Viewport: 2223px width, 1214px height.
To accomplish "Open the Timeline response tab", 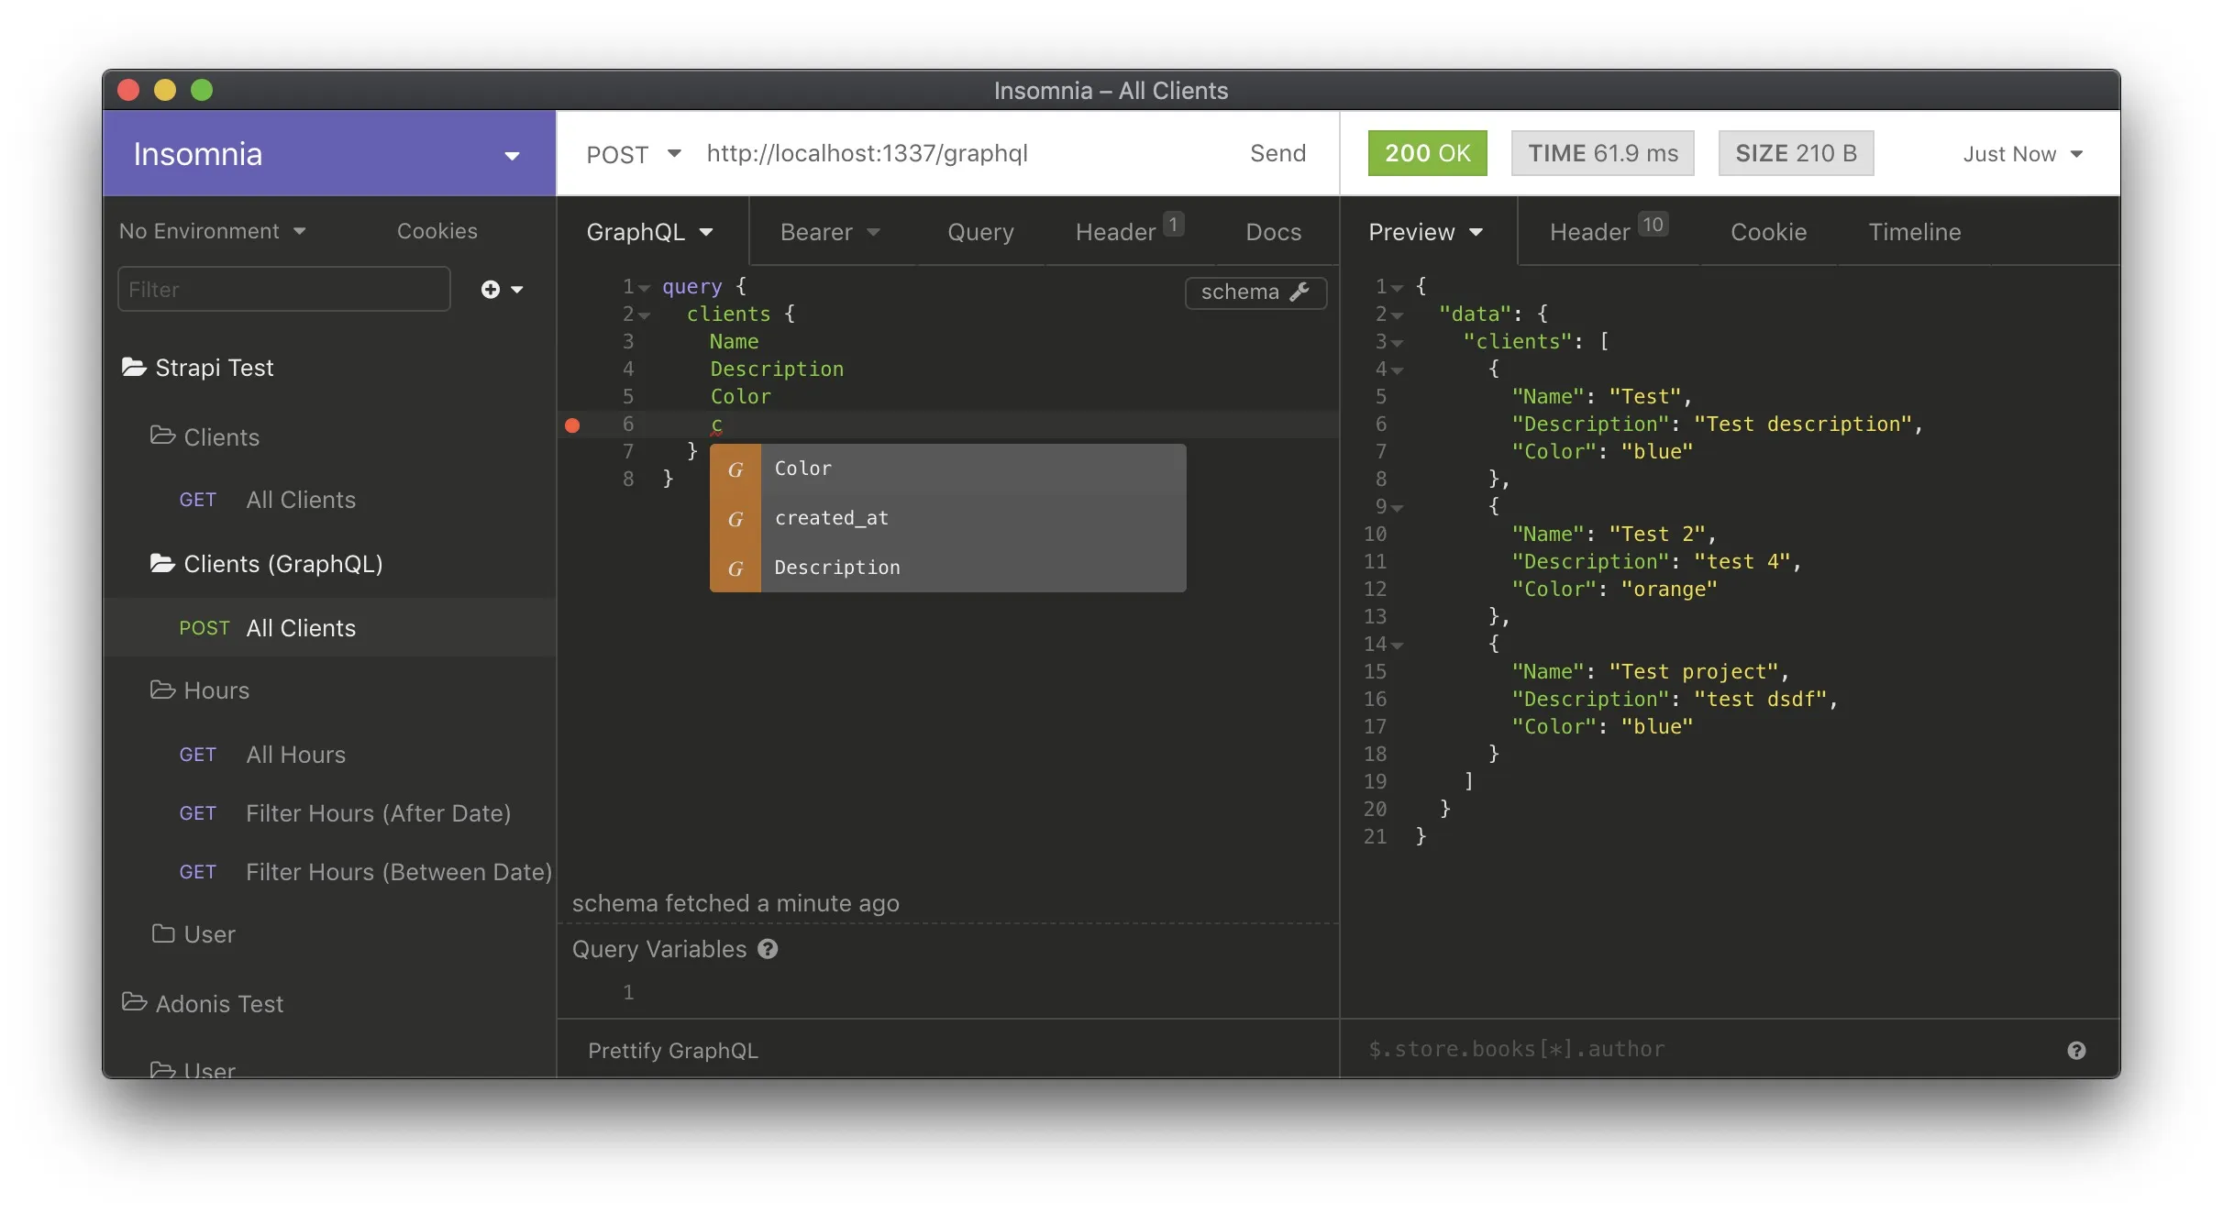I will tap(1914, 232).
